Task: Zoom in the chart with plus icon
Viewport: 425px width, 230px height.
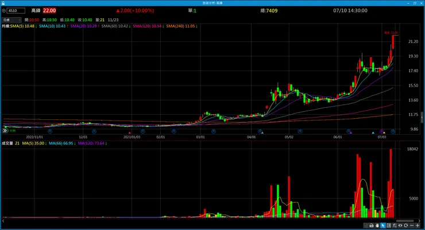Action: coord(418,225)
